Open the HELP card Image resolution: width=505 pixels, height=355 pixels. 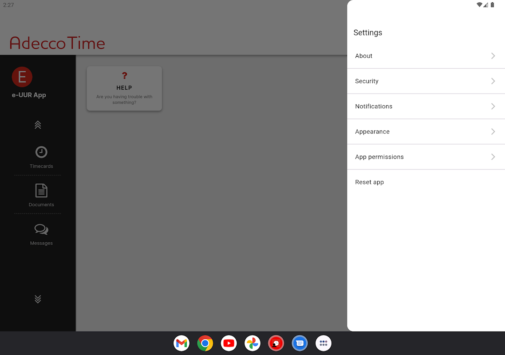(x=124, y=89)
